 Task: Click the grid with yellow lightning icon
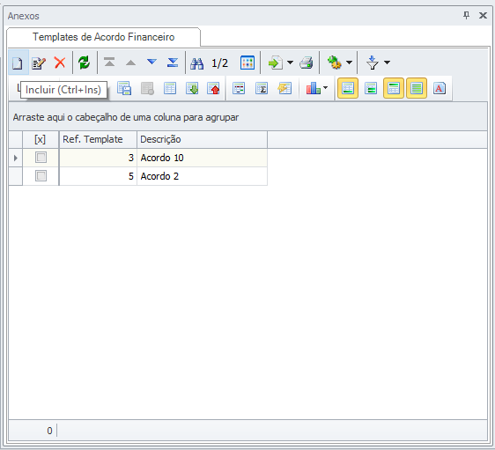[x=284, y=88]
